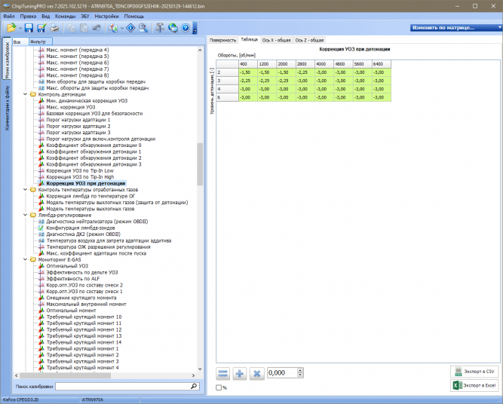This screenshot has width=503, height=404.
Task: Select table cell -1,50 at 400 rpm
Action: click(x=248, y=72)
